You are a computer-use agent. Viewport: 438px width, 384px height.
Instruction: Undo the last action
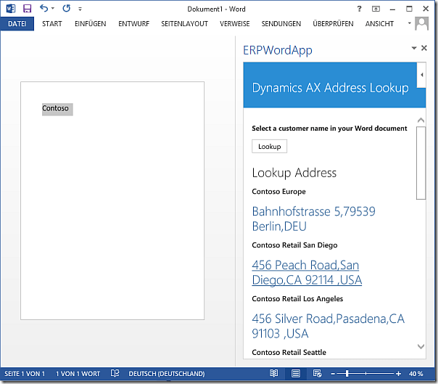(44, 8)
